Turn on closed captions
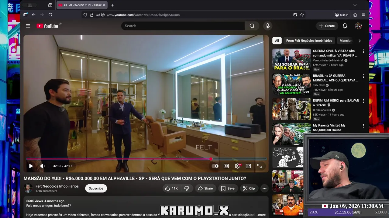Image resolution: width=389 pixels, height=218 pixels. point(226,166)
